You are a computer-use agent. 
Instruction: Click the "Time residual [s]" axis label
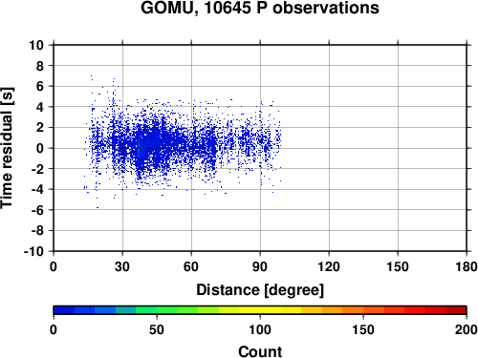(x=8, y=148)
